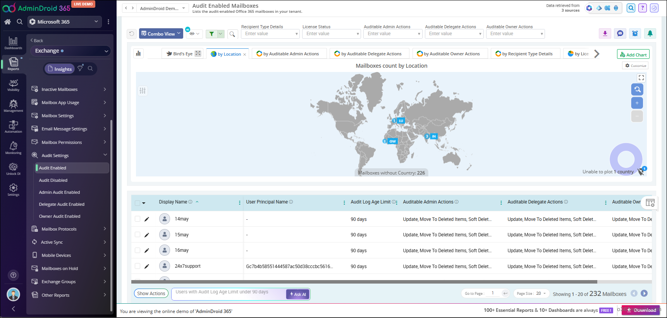This screenshot has height=318, width=667.
Task: Tick the select-all checkbox in table header
Action: (x=138, y=203)
